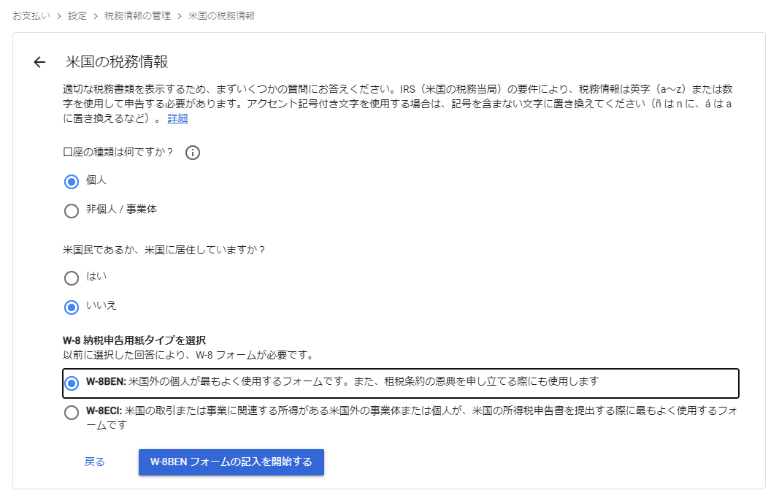Image resolution: width=779 pixels, height=501 pixels.
Task: Select はい for US citizen question
Action: point(72,278)
